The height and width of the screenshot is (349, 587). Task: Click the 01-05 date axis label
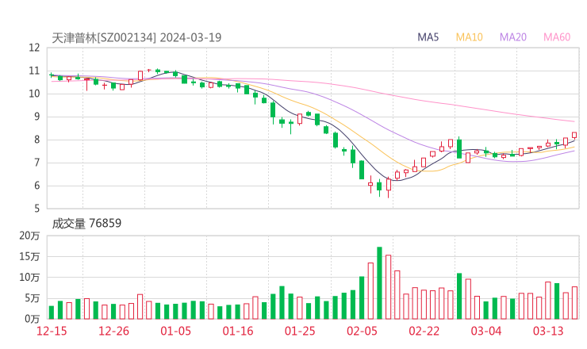175,331
